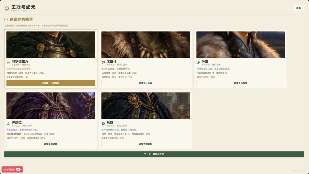Click the bonus text 独立魔法科技树

tap(14, 134)
